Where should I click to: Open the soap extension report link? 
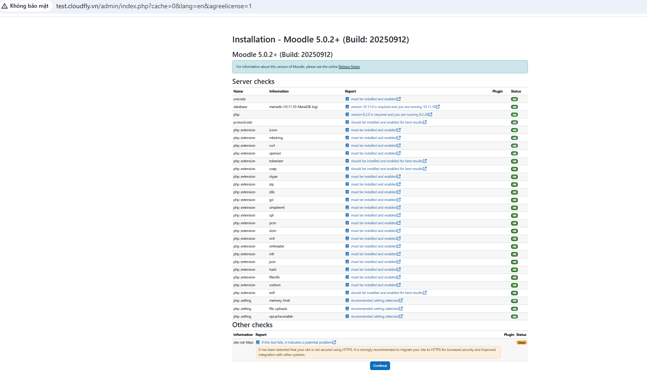(386, 169)
